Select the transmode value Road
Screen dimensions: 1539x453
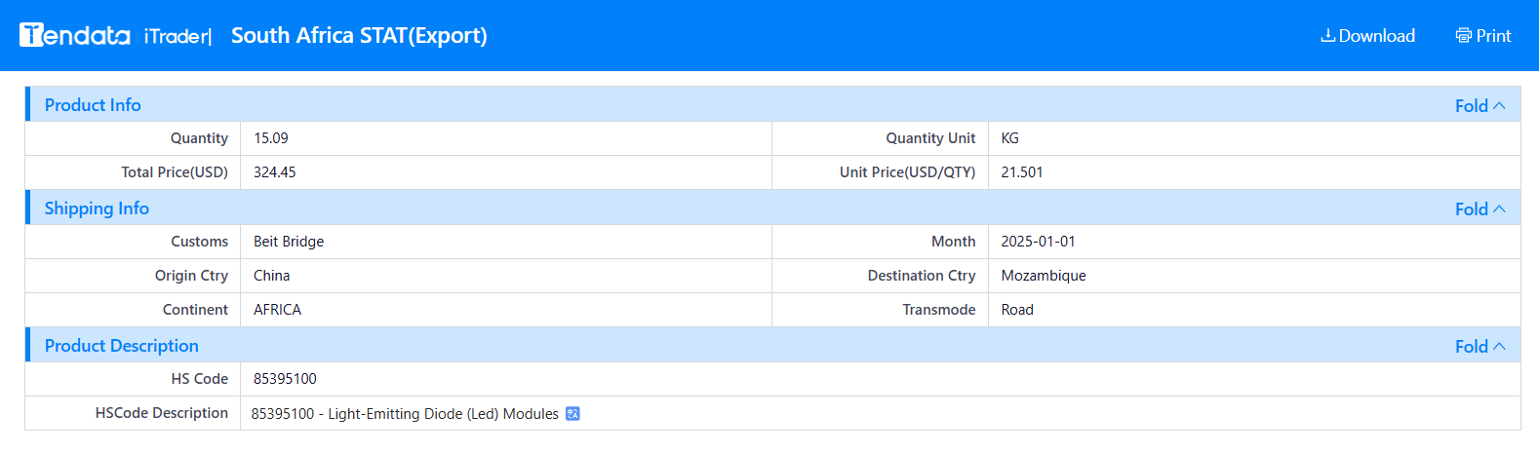click(x=1017, y=310)
